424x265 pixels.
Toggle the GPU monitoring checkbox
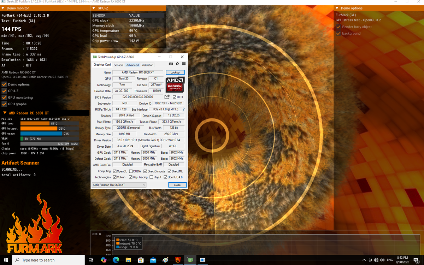[4, 98]
